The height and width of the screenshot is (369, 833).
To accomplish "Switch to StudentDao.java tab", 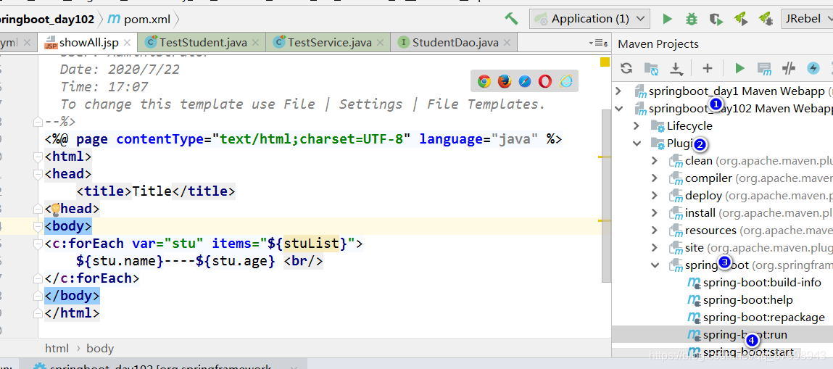I will pyautogui.click(x=455, y=43).
